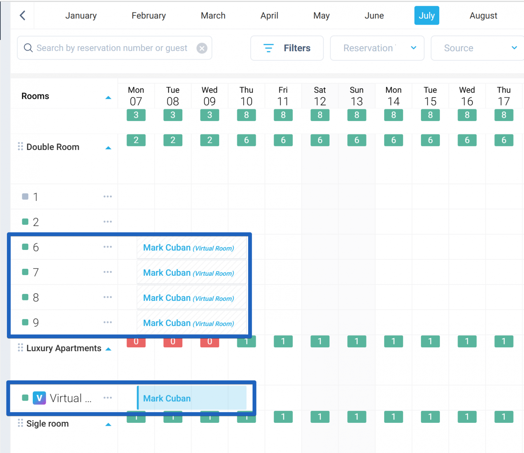Open the three-dot menu for room 2
This screenshot has width=524, height=453.
(107, 222)
